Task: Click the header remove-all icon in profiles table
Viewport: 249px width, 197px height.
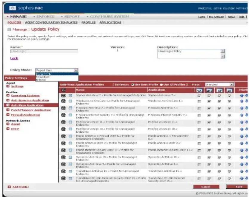Action: [63, 90]
